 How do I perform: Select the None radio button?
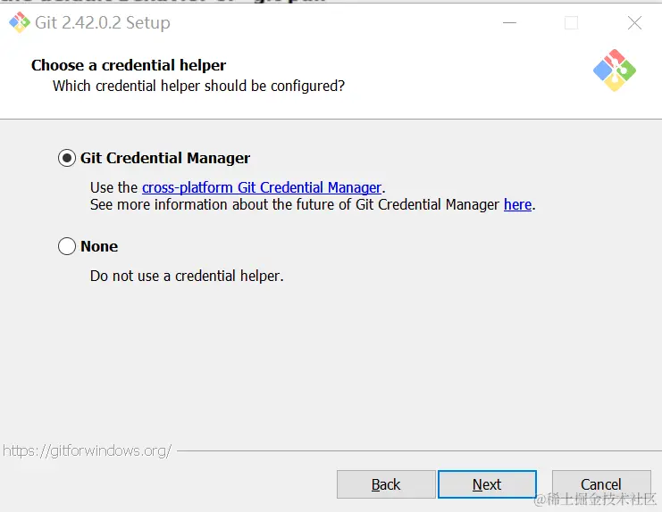click(67, 246)
